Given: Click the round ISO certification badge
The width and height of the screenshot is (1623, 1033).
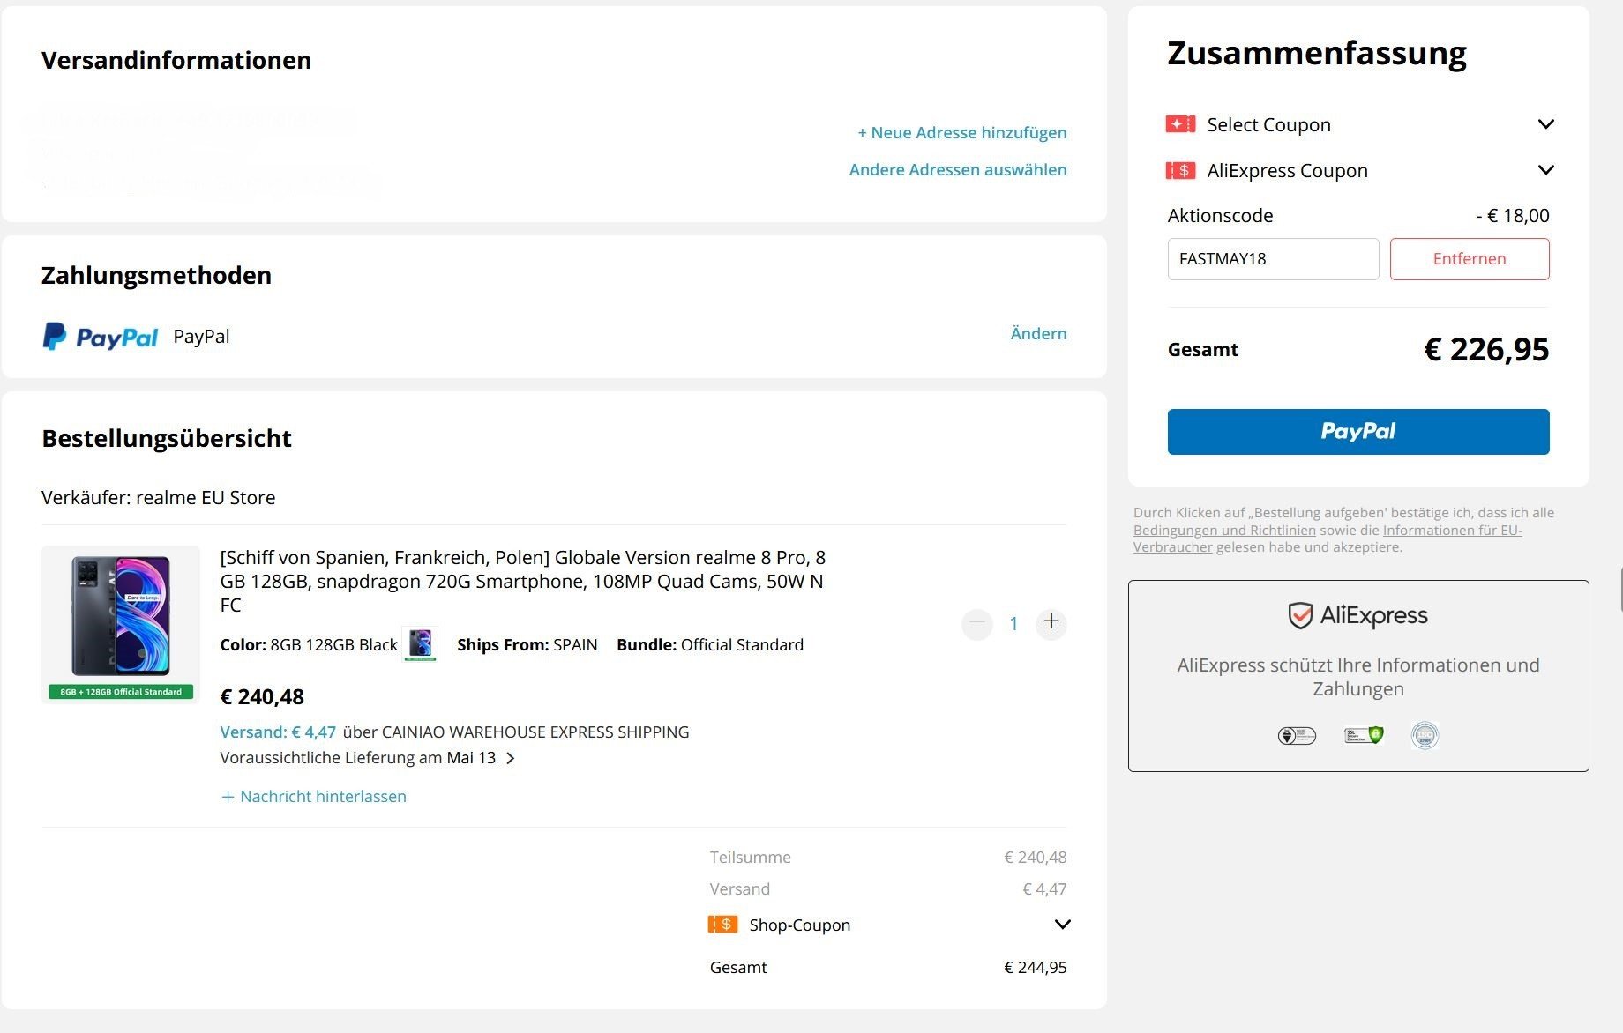Looking at the screenshot, I should pyautogui.click(x=1425, y=735).
